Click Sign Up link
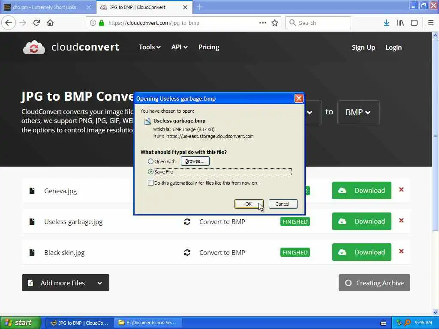Image resolution: width=439 pixels, height=329 pixels. 363,48
